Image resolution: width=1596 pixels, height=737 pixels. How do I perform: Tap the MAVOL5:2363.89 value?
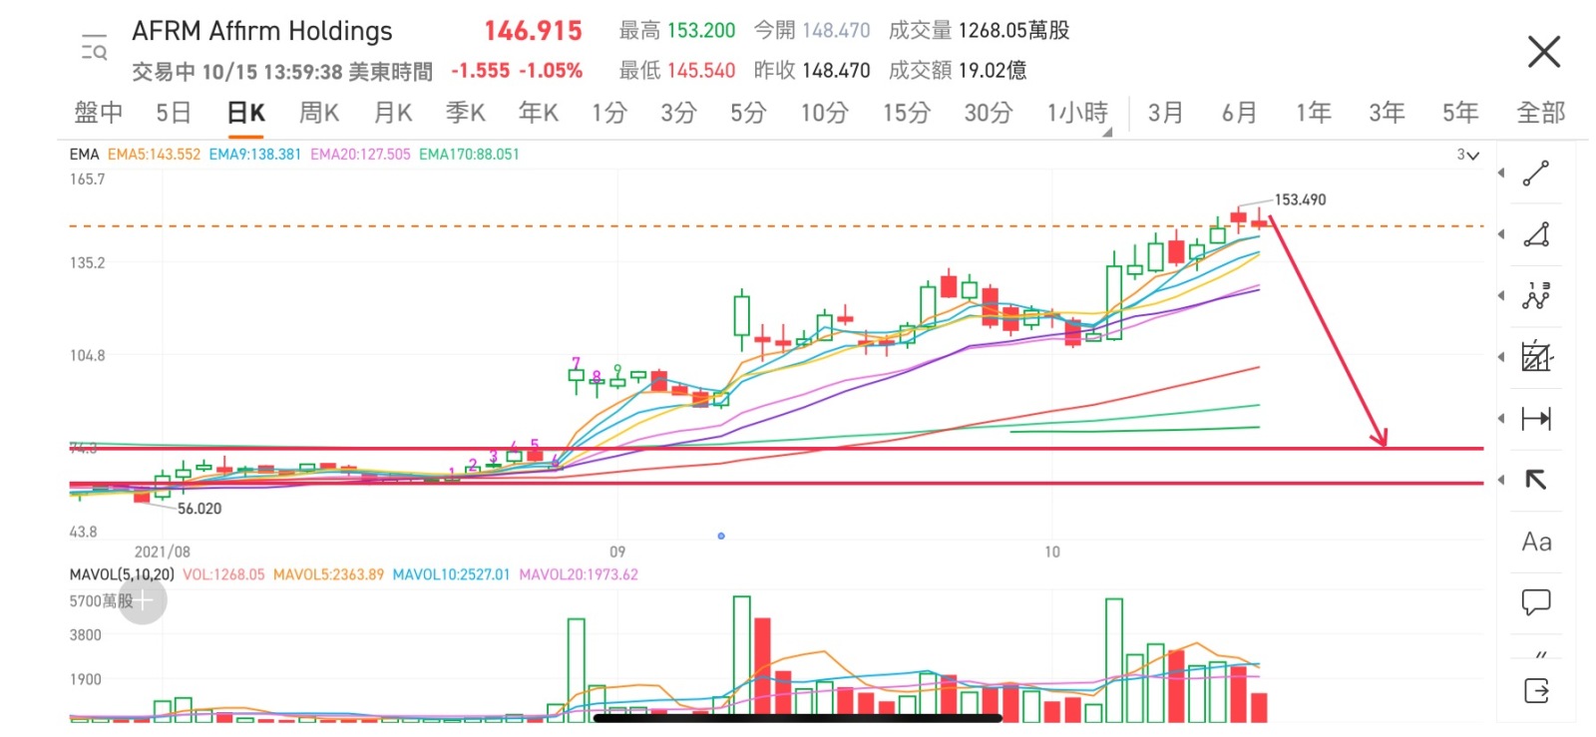click(328, 574)
